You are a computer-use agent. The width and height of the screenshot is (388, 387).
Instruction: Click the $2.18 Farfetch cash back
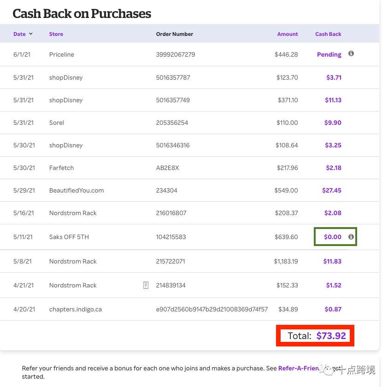pyautogui.click(x=334, y=168)
